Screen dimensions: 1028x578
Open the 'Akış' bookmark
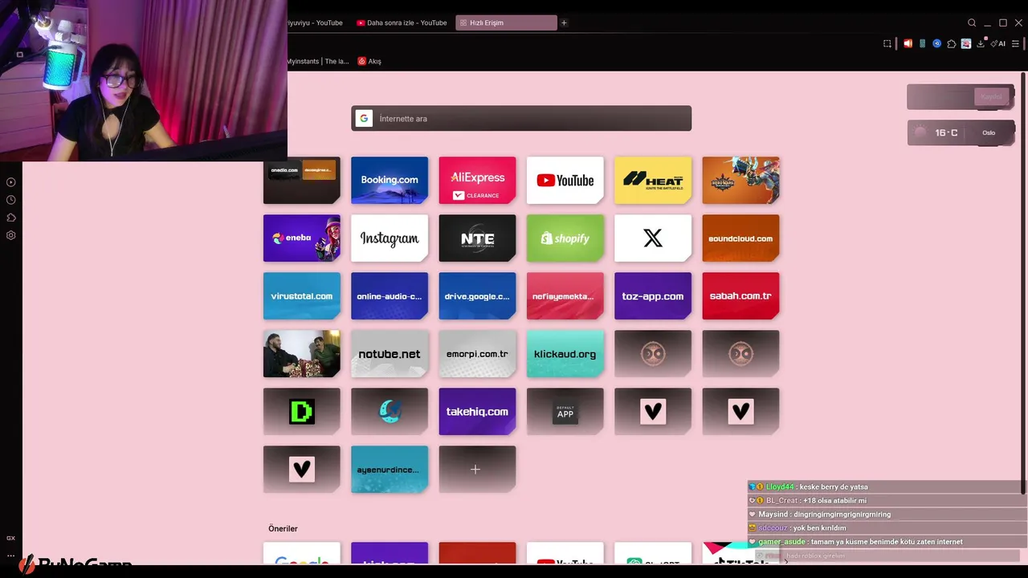[369, 61]
